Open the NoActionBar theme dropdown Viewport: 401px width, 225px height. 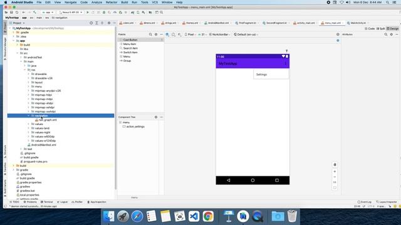220,34
